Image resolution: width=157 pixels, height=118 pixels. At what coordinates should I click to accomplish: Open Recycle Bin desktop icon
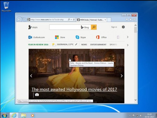[x=6, y=7]
